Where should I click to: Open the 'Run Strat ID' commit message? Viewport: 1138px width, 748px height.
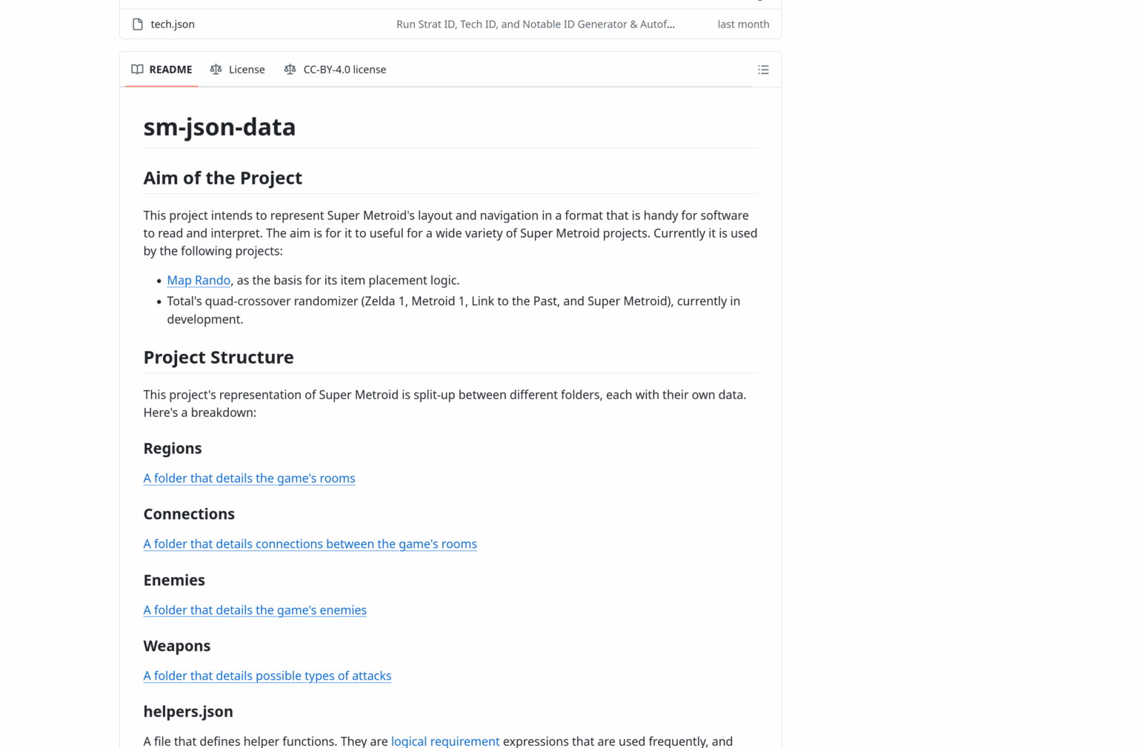pyautogui.click(x=535, y=24)
